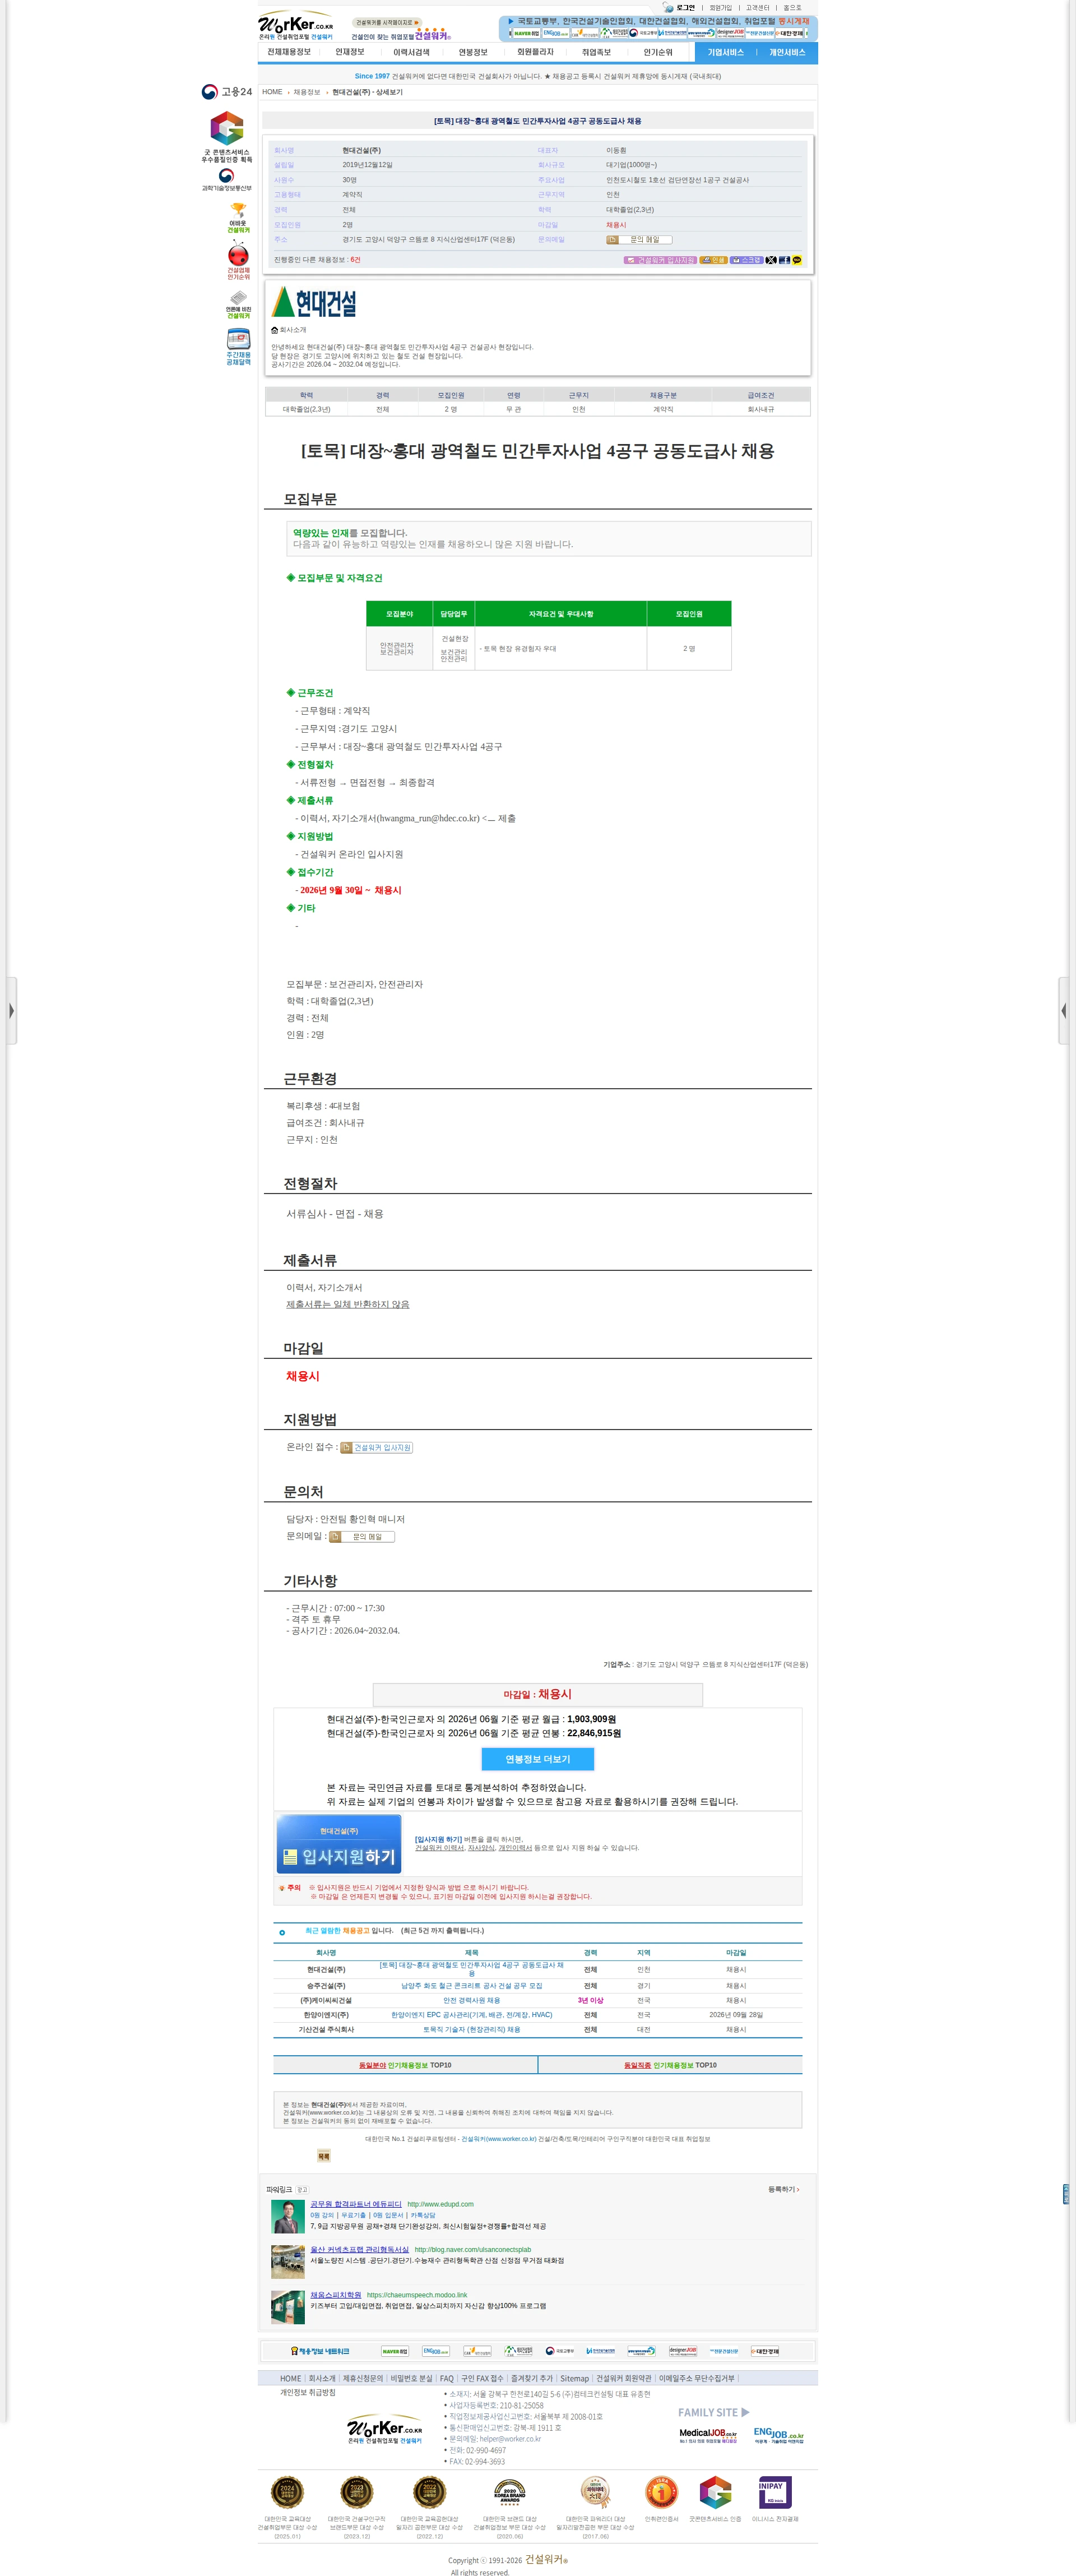This screenshot has height=2576, width=1076.
Task: Click 6건 ongoing postings count
Action: click(355, 260)
